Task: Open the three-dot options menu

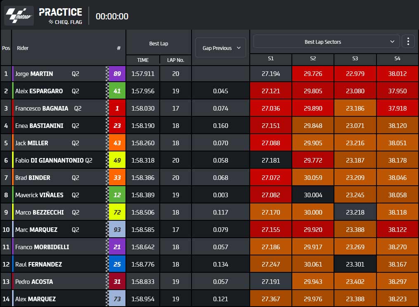Action: (x=408, y=41)
